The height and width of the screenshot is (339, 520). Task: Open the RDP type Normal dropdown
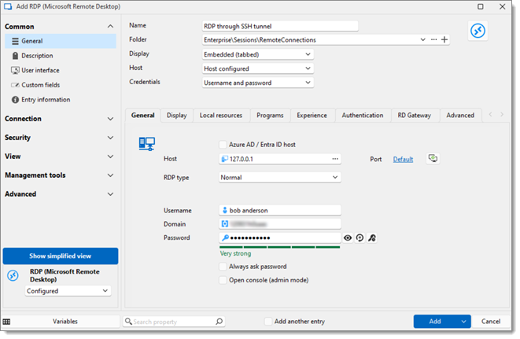(x=279, y=178)
